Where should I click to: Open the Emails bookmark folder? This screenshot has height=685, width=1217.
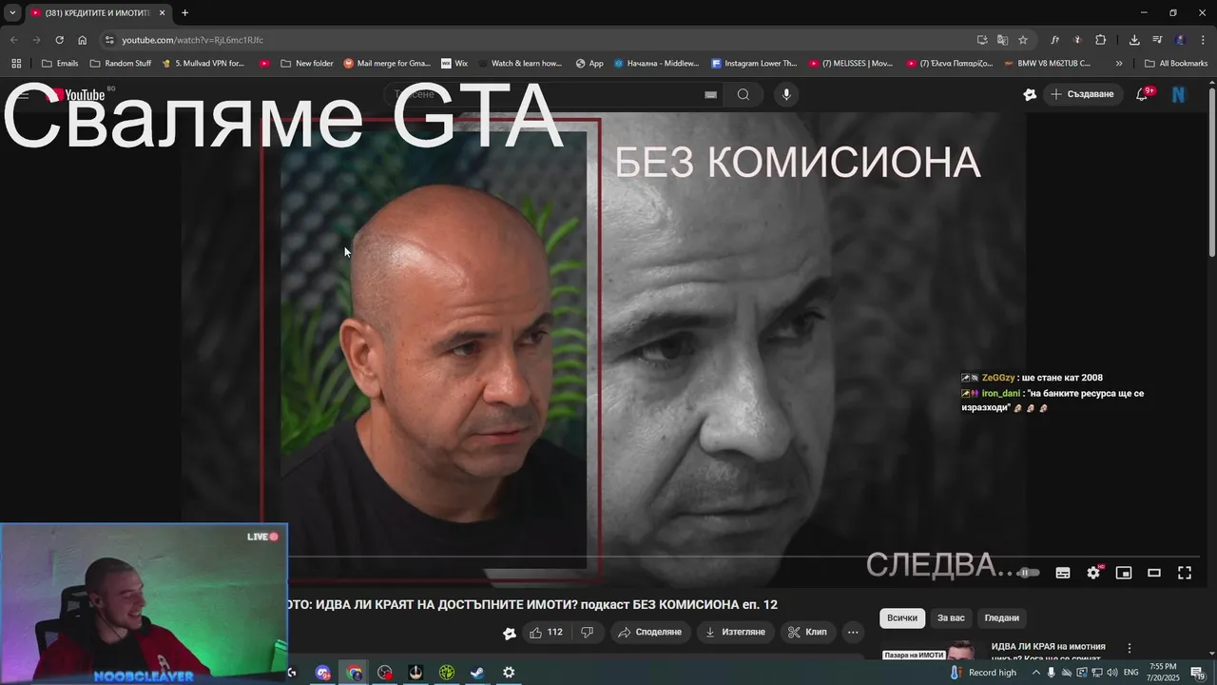(60, 64)
